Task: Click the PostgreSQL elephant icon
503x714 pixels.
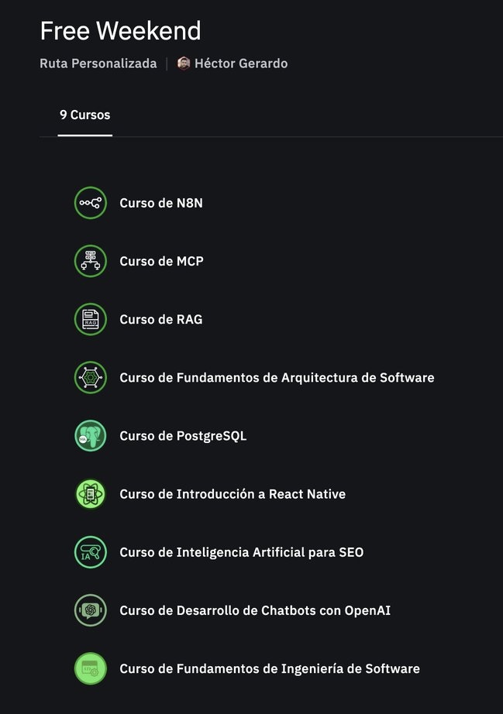Action: tap(91, 436)
